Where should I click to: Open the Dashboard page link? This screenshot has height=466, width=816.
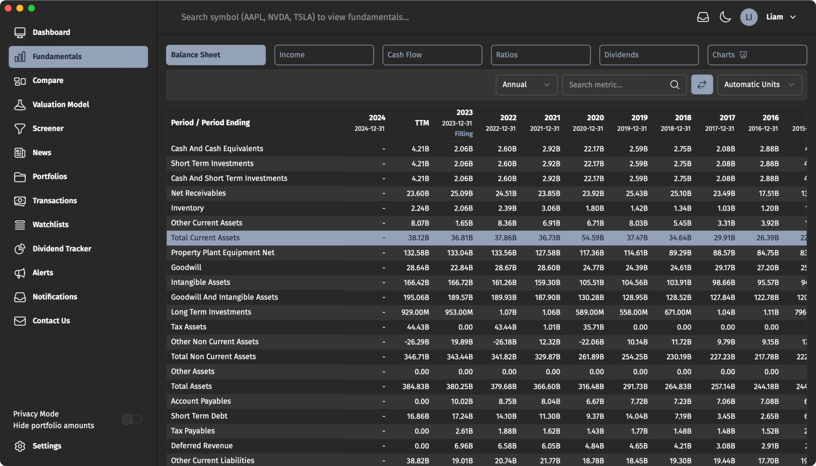pyautogui.click(x=51, y=32)
